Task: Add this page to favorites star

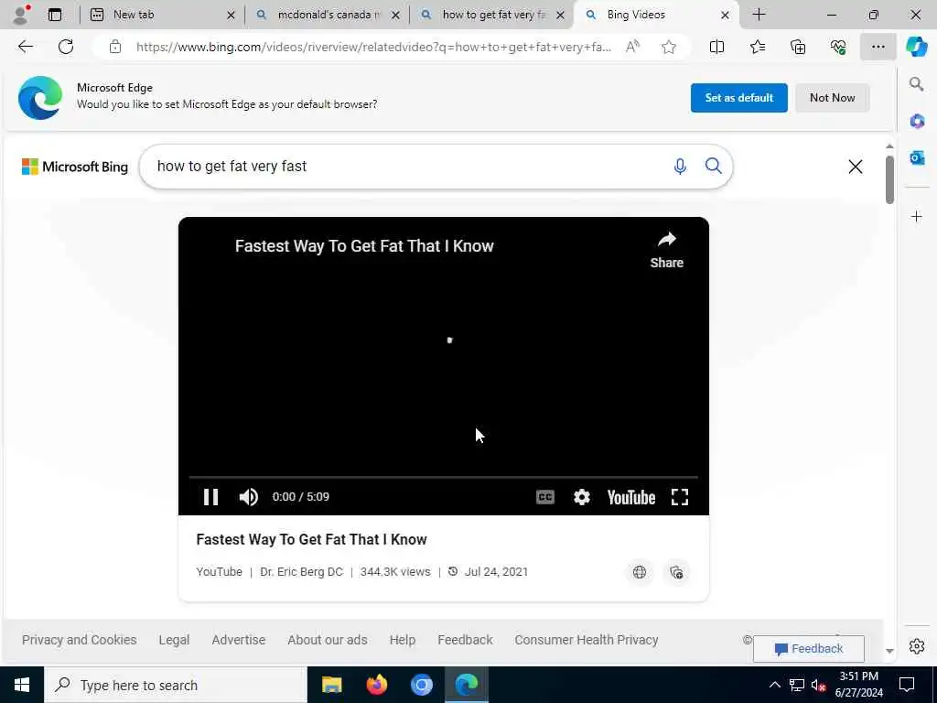Action: (669, 47)
